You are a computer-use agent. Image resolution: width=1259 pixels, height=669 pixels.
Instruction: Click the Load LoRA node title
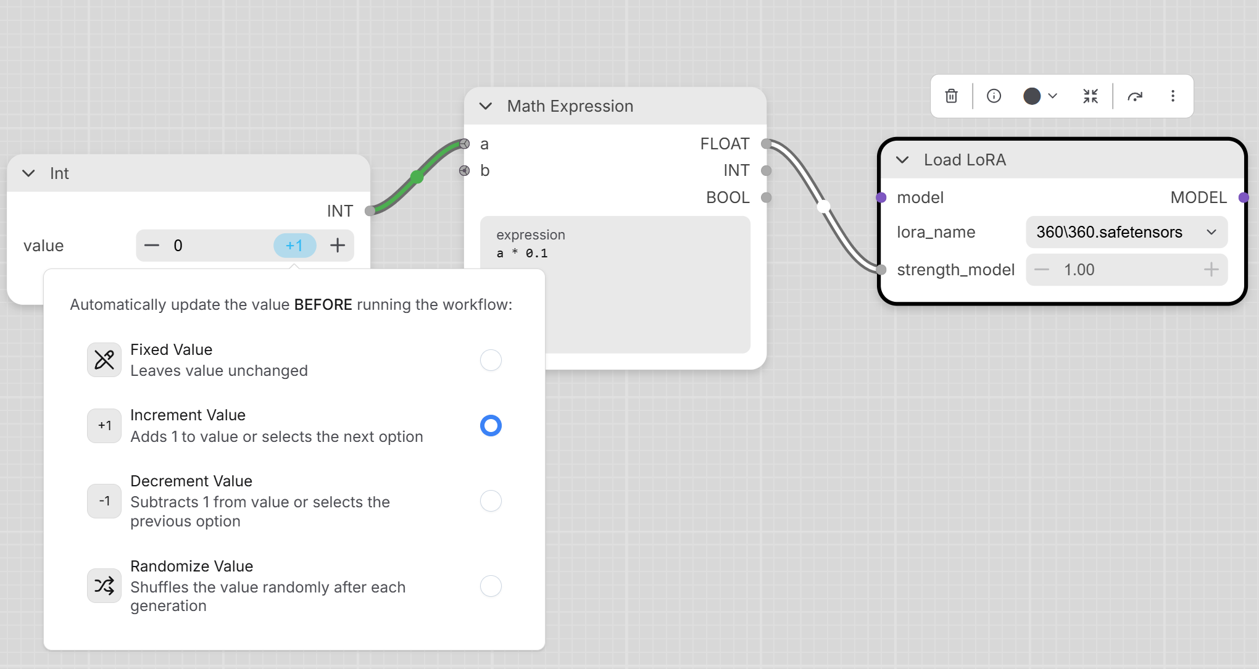tap(965, 160)
